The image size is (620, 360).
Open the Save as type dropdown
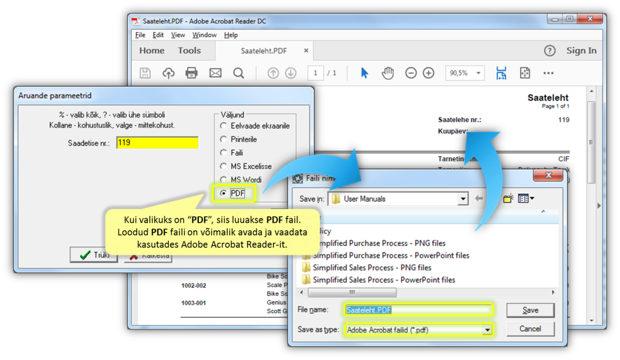[487, 329]
